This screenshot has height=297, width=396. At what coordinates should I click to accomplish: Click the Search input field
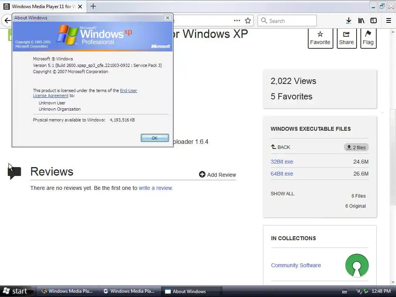(x=287, y=20)
